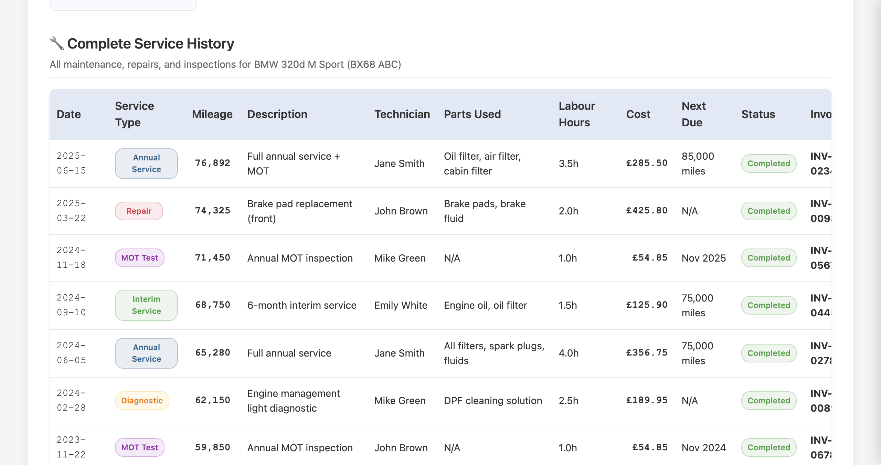881x465 pixels.
Task: Click the wrench icon beside Complete Service History
Action: pos(56,43)
